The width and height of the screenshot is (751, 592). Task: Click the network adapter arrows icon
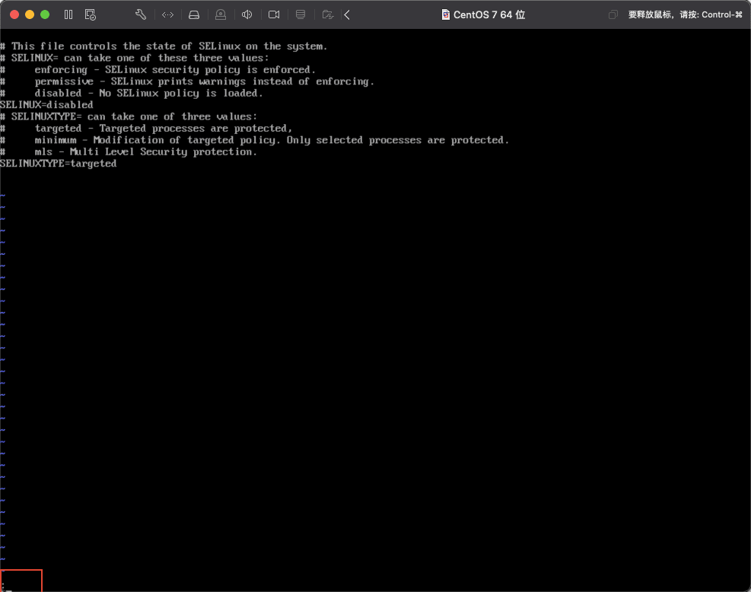pos(167,14)
